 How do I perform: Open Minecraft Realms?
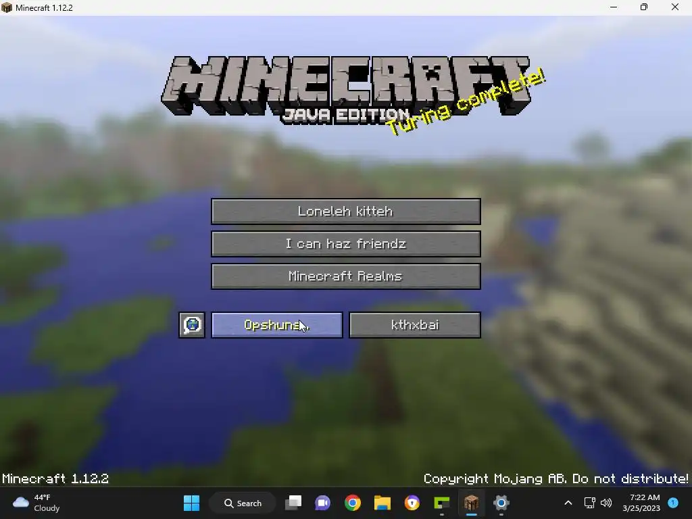pos(345,276)
